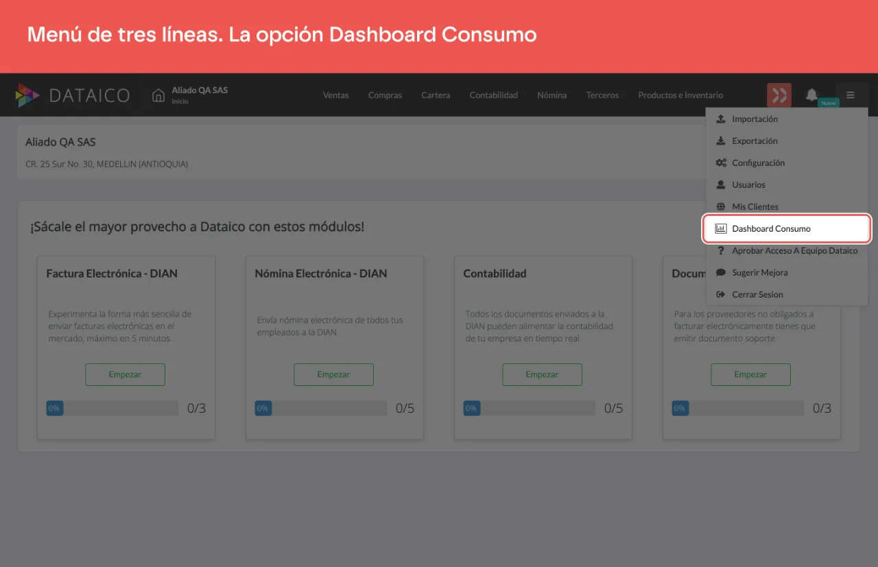Click the Sugerir Mejora speech bubble icon
Viewport: 878px width, 567px height.
click(721, 272)
